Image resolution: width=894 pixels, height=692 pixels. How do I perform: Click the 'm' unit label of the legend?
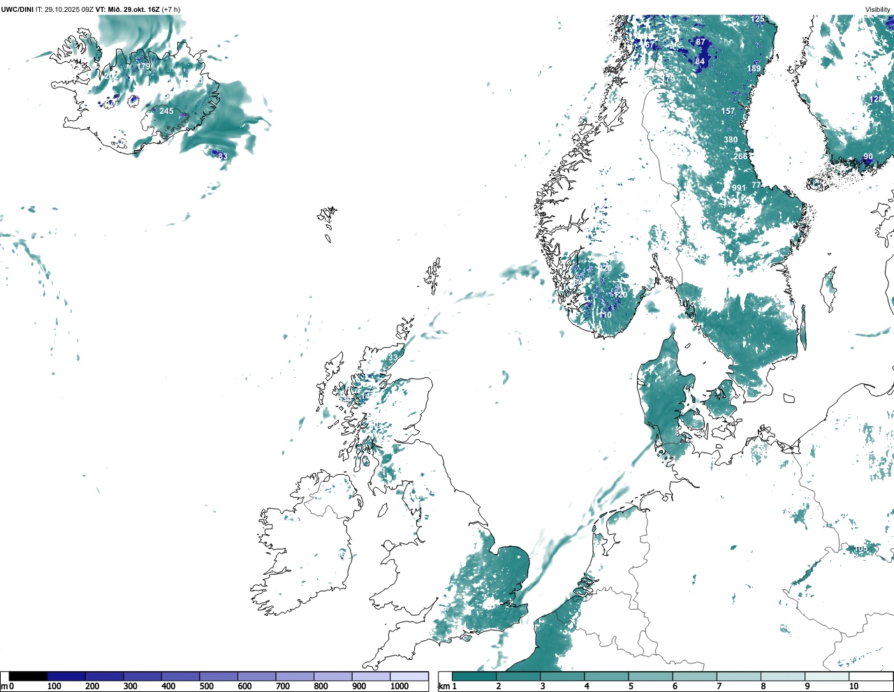tap(3, 686)
